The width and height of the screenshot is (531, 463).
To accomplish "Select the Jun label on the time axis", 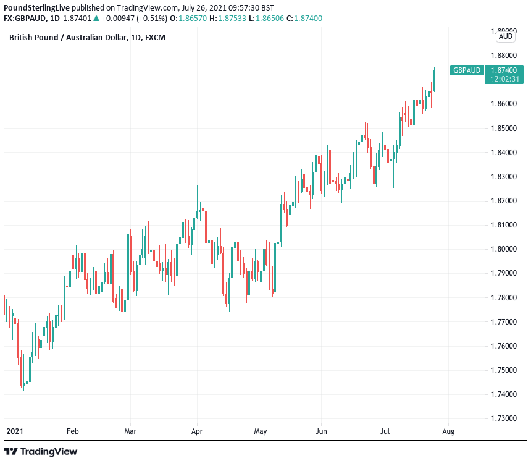I will (x=321, y=431).
